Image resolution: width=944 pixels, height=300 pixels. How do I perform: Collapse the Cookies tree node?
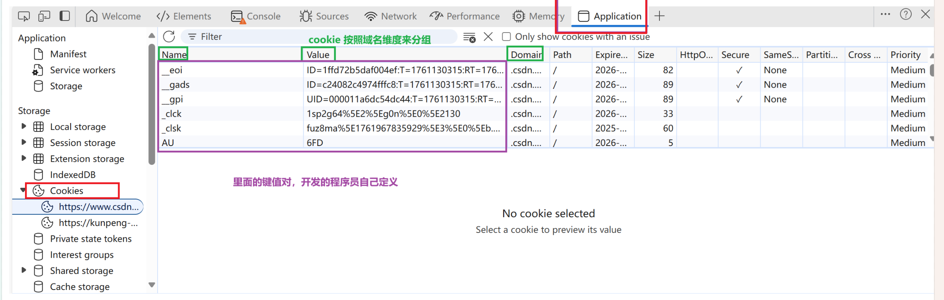(x=23, y=190)
